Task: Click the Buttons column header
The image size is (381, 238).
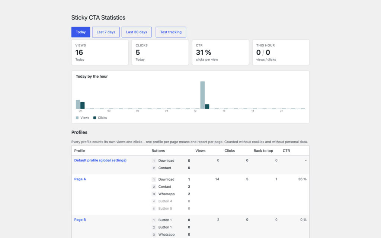Action: 158,151
